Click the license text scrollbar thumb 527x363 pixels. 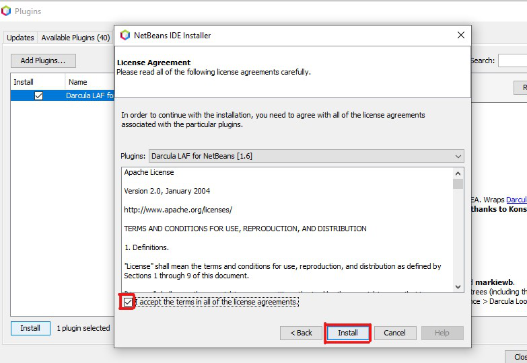pos(458,184)
